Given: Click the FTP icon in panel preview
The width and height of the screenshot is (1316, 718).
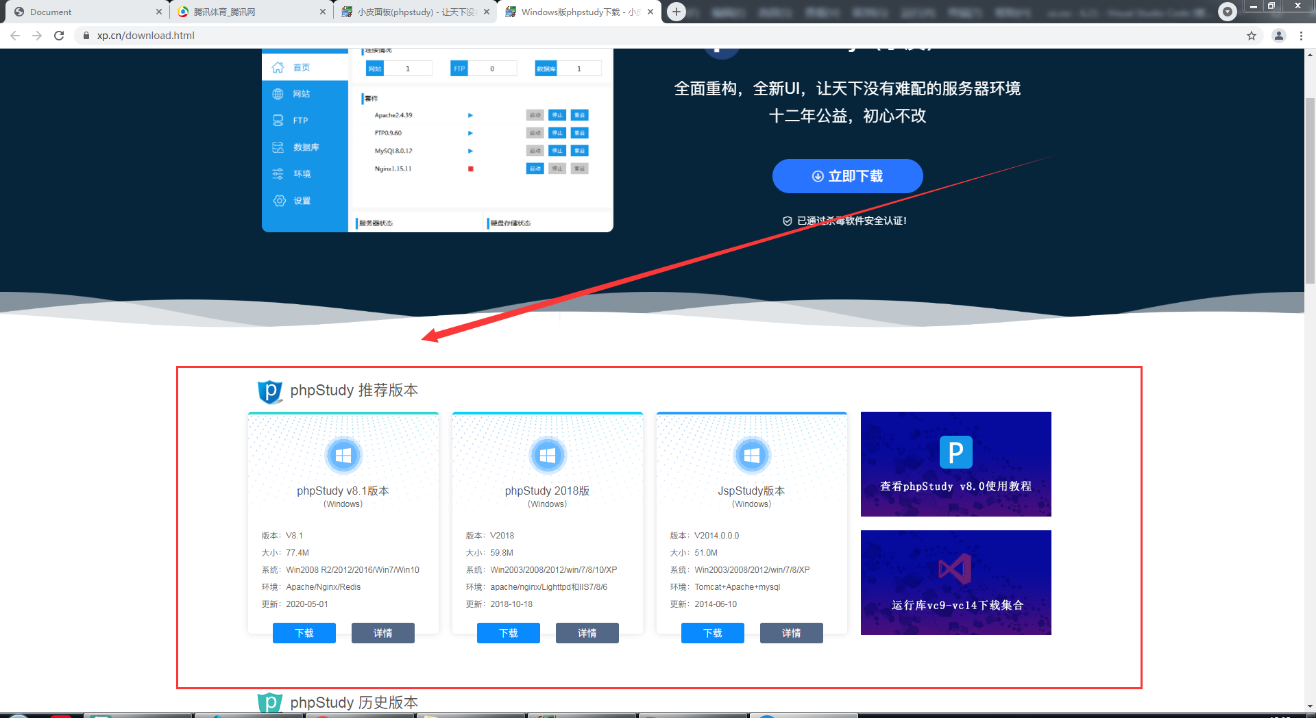Looking at the screenshot, I should tap(278, 121).
